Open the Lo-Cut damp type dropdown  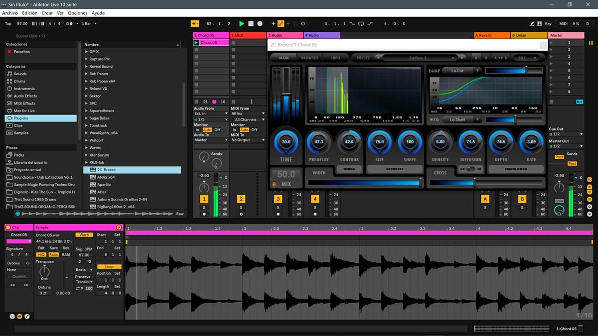461,71
